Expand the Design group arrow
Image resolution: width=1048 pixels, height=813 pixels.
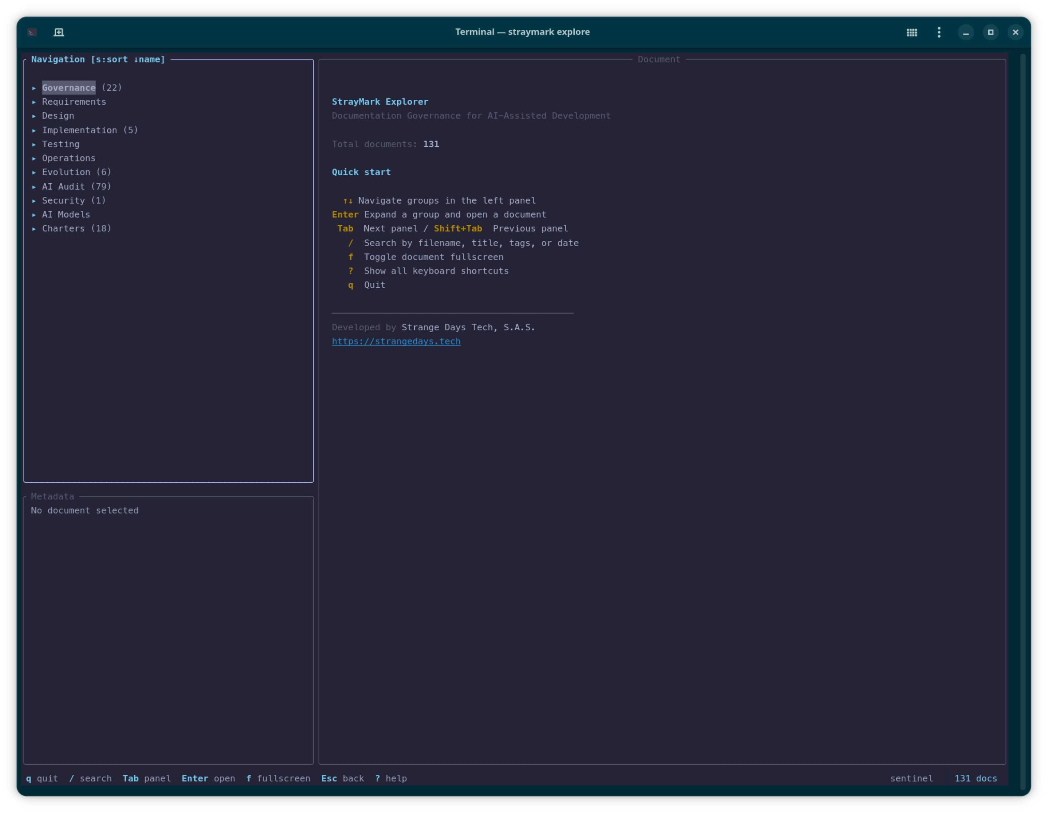point(34,116)
